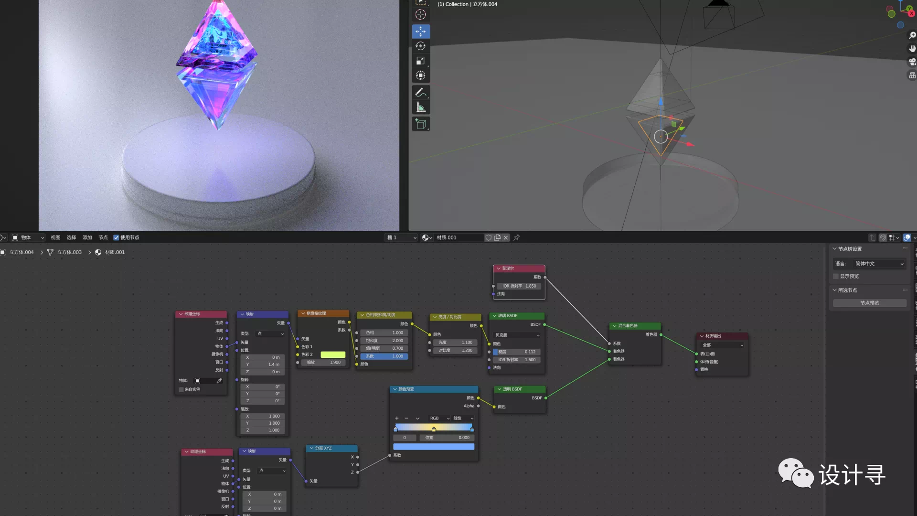This screenshot has height=516, width=917.
Task: Open the 语言 简体中文 dropdown
Action: 879,264
